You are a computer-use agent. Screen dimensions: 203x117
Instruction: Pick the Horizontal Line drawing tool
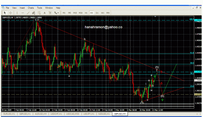click(23, 13)
